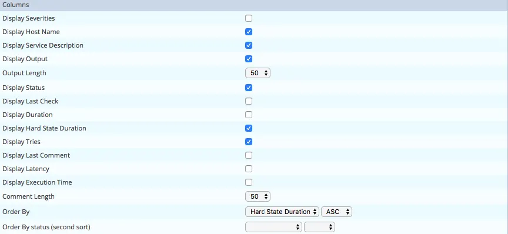Click the Display Duration label
Image resolution: width=508 pixels, height=234 pixels.
point(27,115)
